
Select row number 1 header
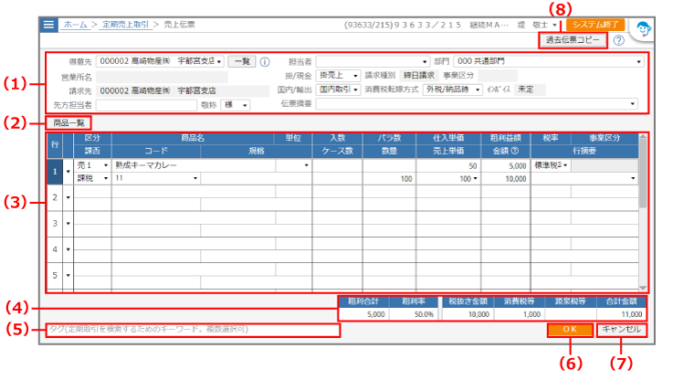pos(55,172)
